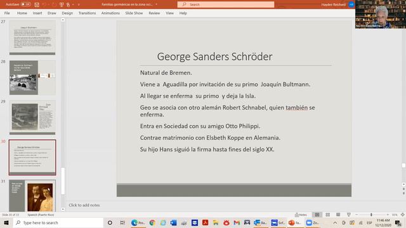Open File Explorer on the taskbar
This screenshot has height=228, width=406.
click(216, 222)
